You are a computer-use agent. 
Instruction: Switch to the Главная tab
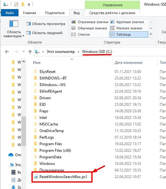29,13
